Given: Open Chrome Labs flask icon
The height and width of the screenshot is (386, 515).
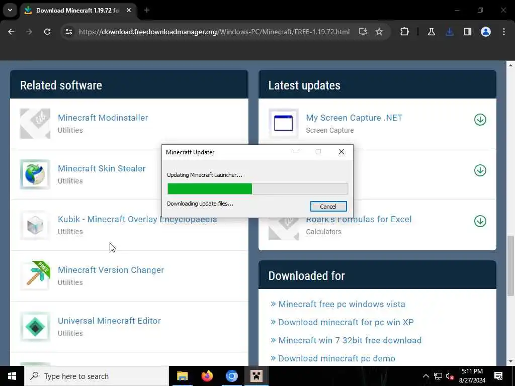Looking at the screenshot, I should 431,32.
